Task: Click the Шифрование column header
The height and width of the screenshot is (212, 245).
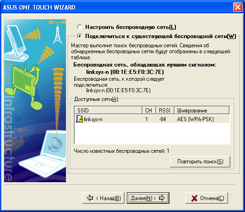Action: pos(201,111)
